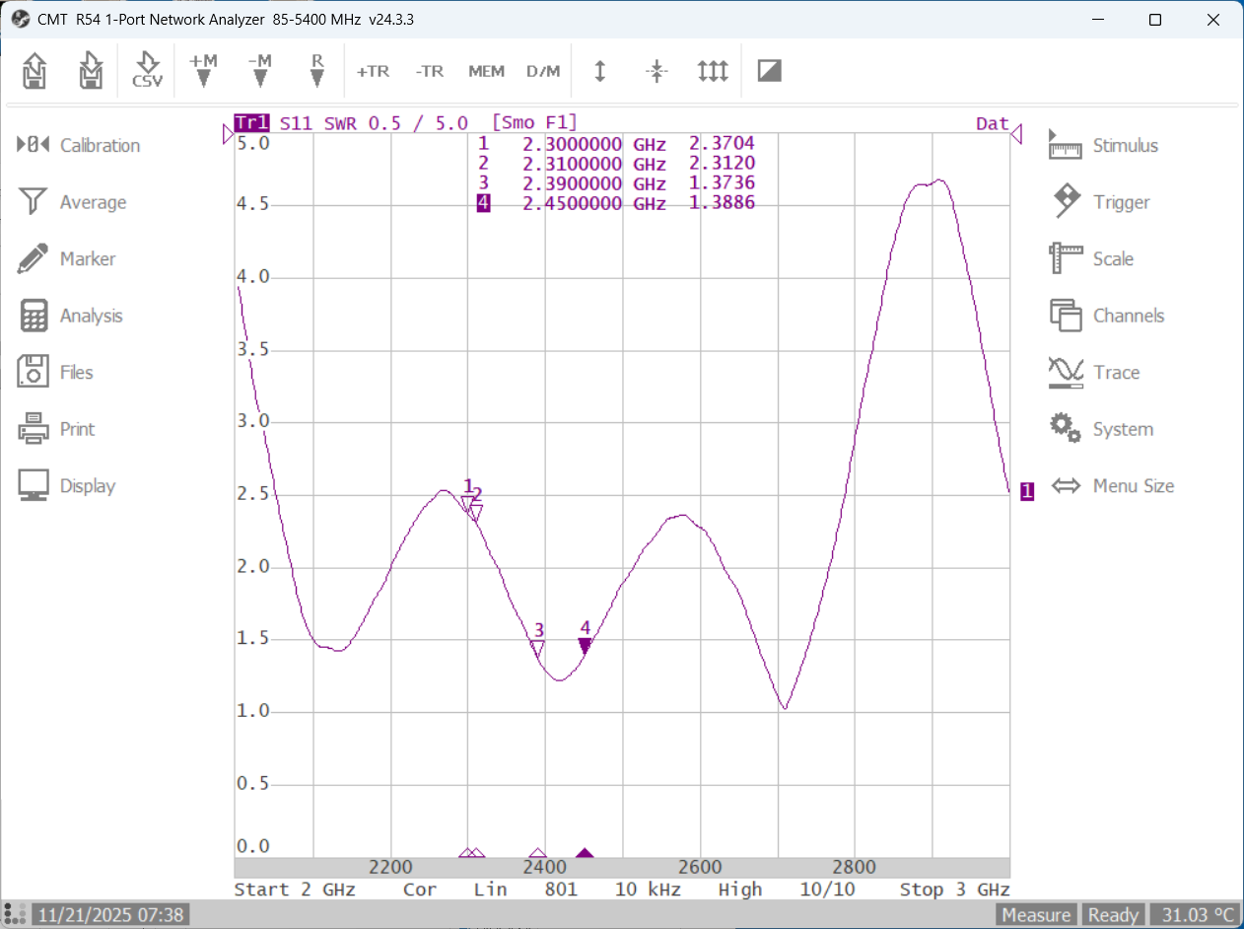This screenshot has width=1244, height=929.
Task: Click the filled marker 4 indicator on frequency axis
Action: tap(585, 853)
